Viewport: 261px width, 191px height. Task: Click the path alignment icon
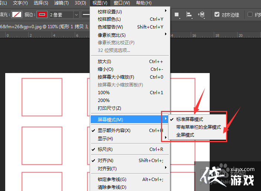click(189, 15)
